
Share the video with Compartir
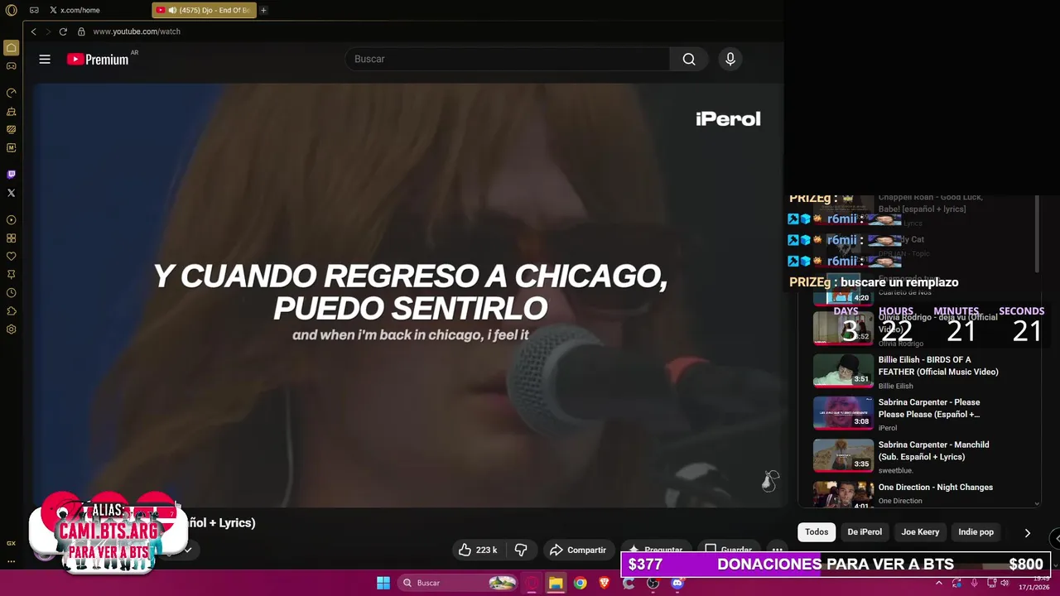(578, 550)
